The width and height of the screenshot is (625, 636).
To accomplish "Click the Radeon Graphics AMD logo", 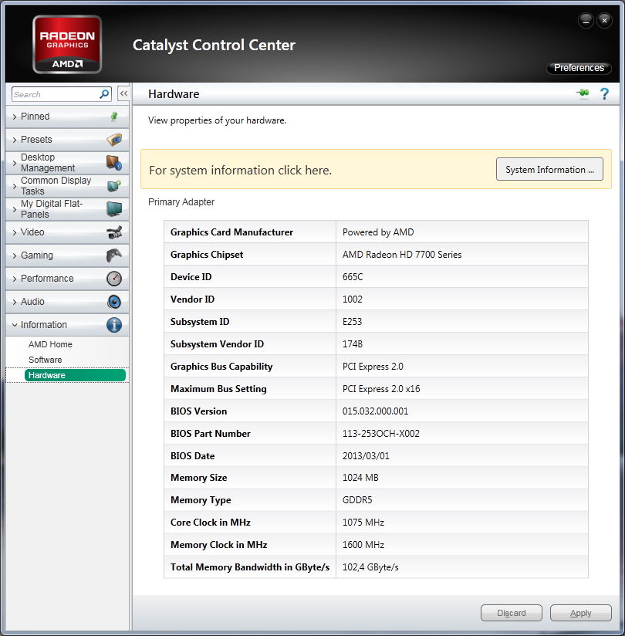I will [x=67, y=45].
